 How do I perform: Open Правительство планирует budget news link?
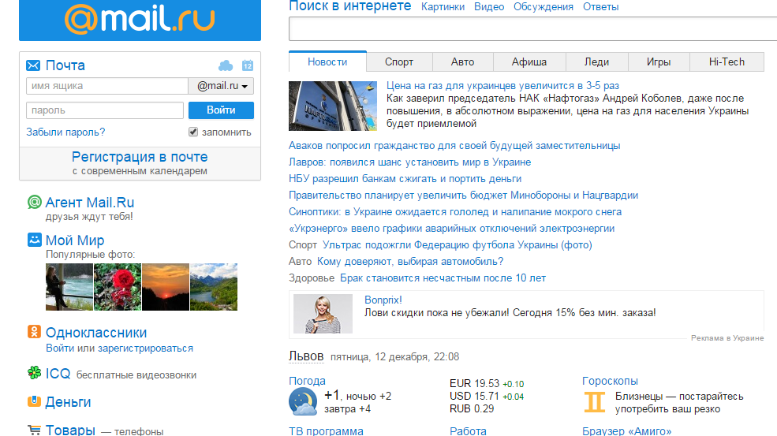(x=463, y=196)
